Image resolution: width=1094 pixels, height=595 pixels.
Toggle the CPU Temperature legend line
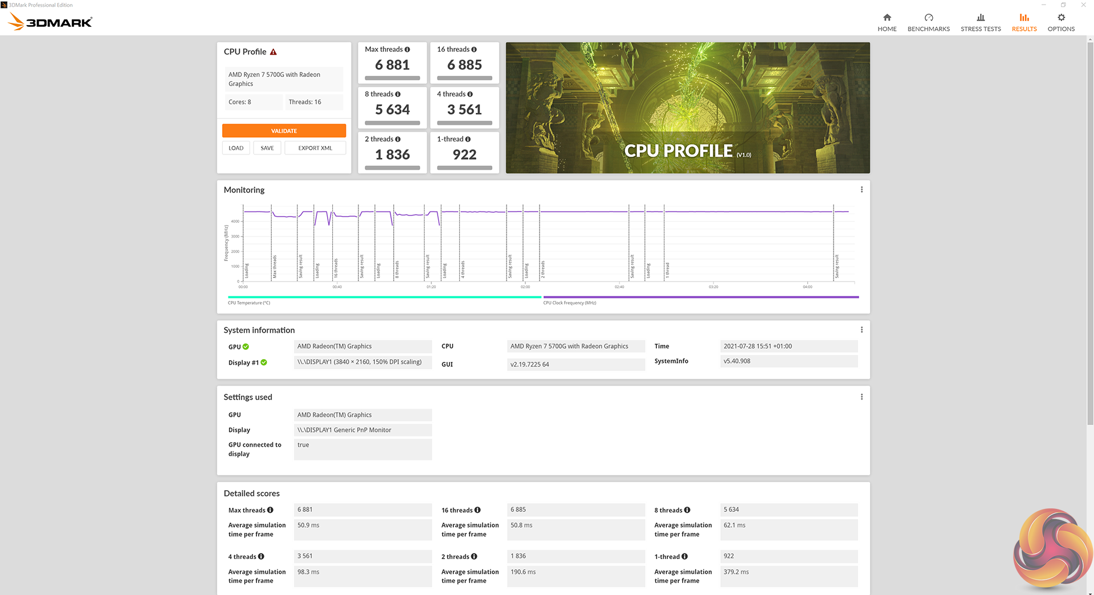[384, 297]
